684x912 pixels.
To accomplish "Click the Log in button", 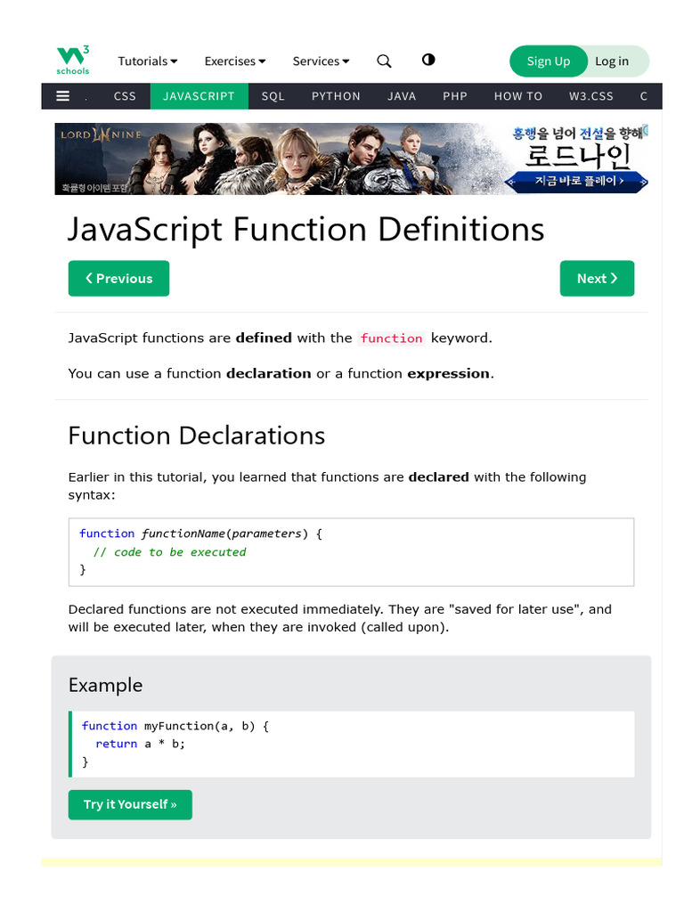I will click(x=612, y=61).
